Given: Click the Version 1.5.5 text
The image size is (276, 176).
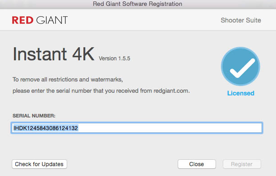Looking at the screenshot, I should click(x=115, y=59).
